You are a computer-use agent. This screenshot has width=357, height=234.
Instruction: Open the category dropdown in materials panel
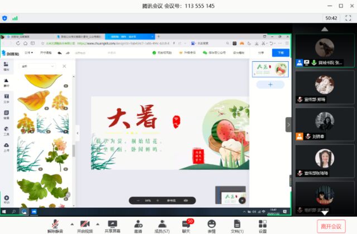point(37,66)
